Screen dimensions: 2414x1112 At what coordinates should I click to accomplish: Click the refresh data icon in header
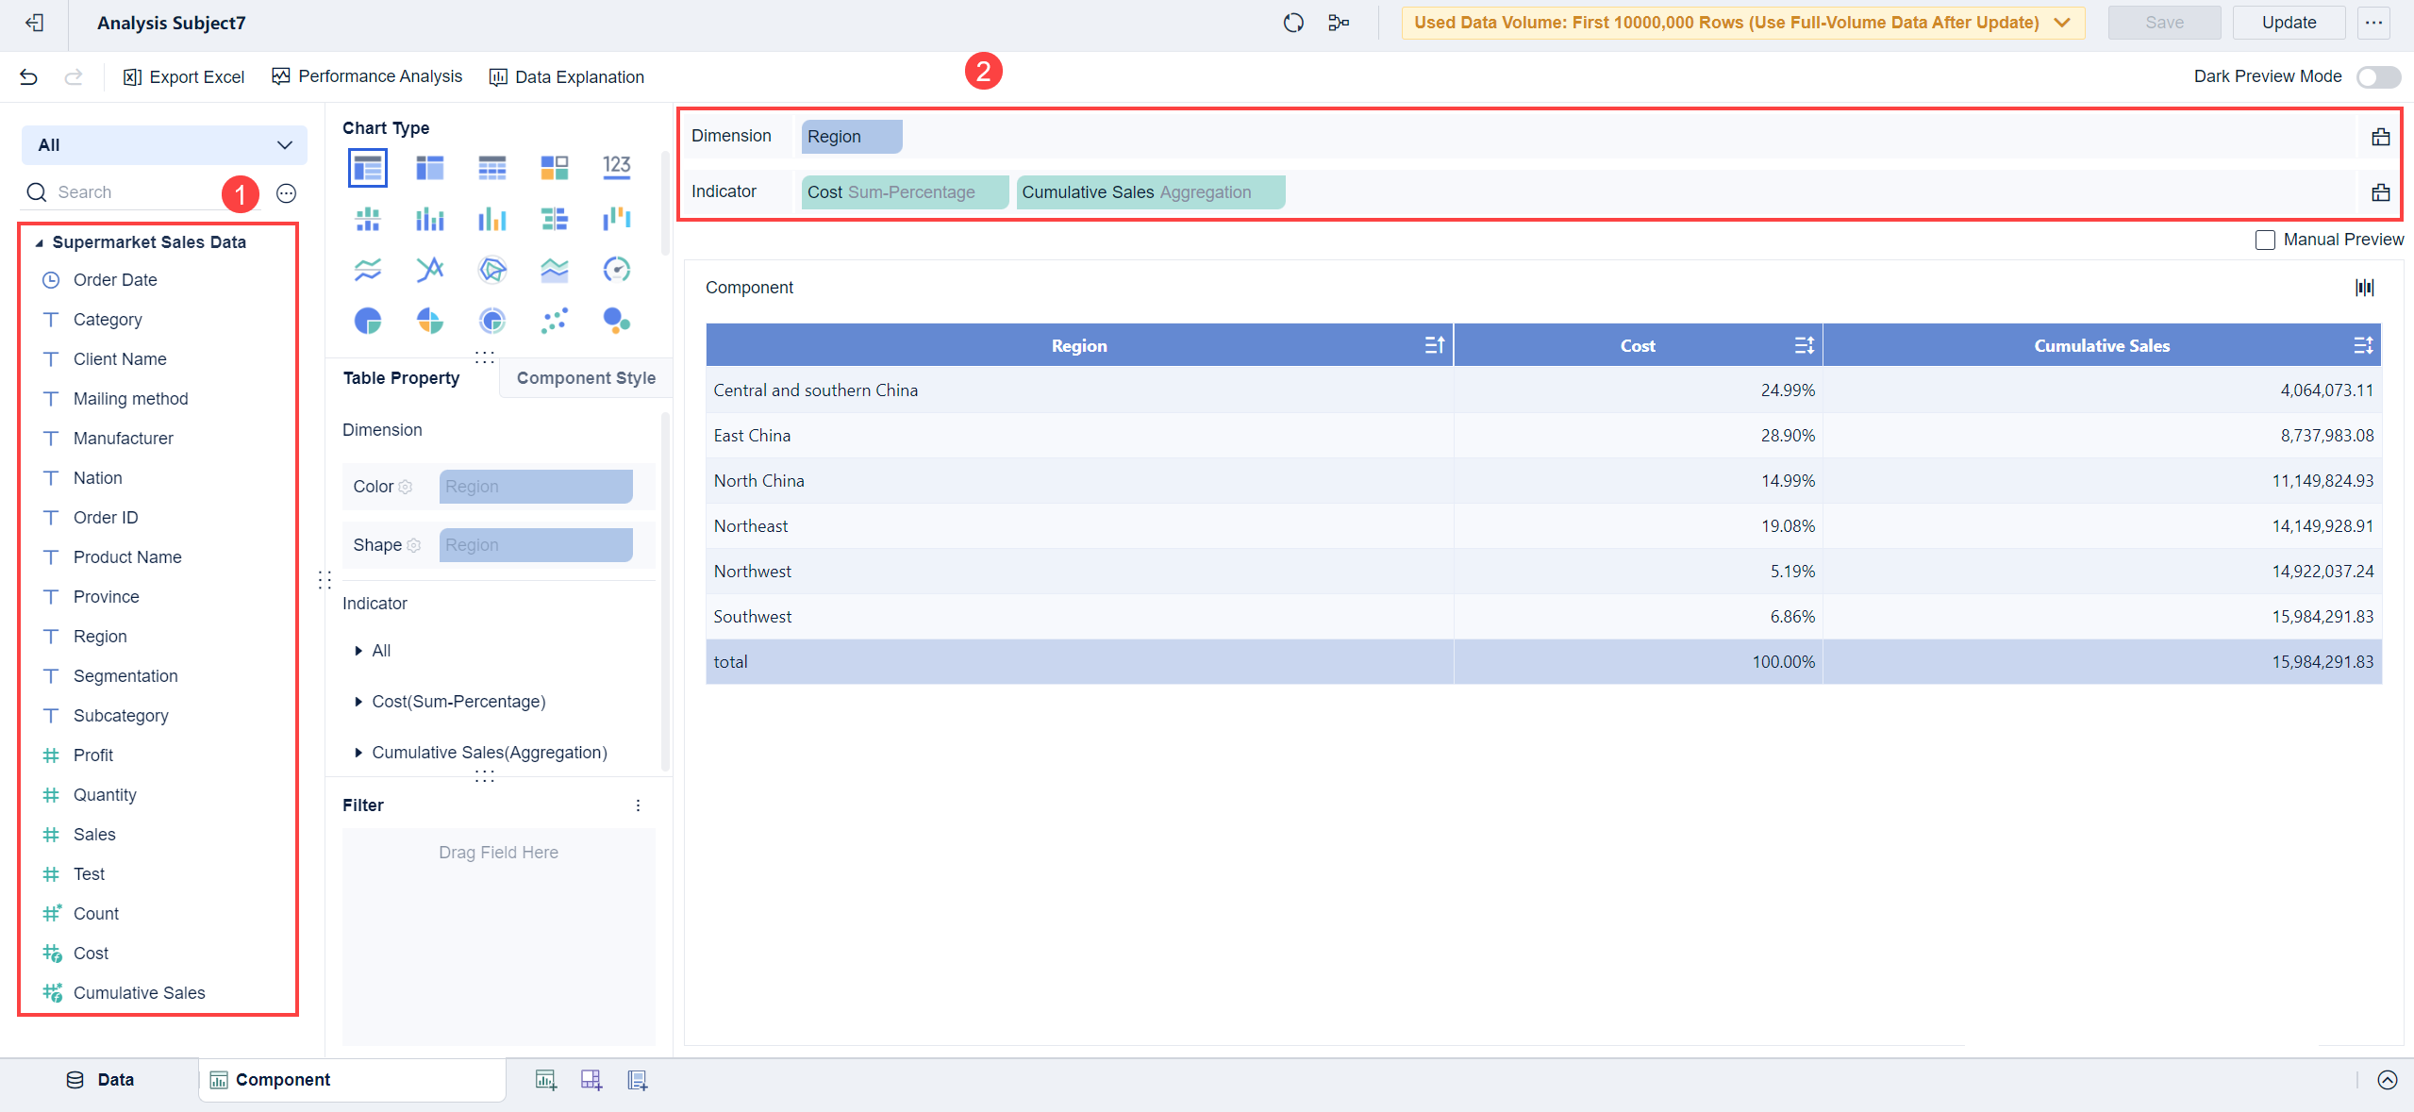click(x=1293, y=23)
